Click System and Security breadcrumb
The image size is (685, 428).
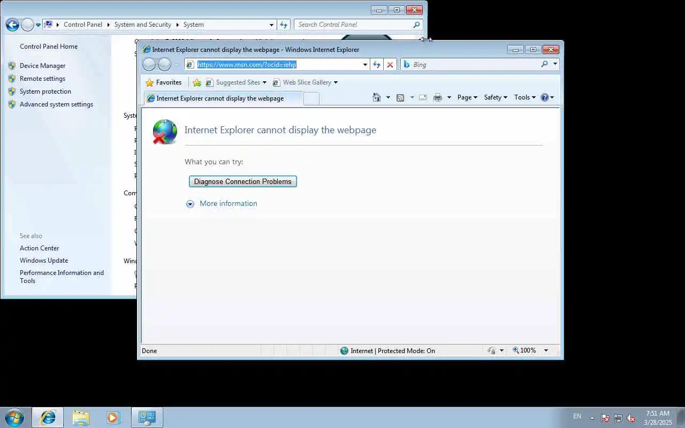[x=143, y=25]
